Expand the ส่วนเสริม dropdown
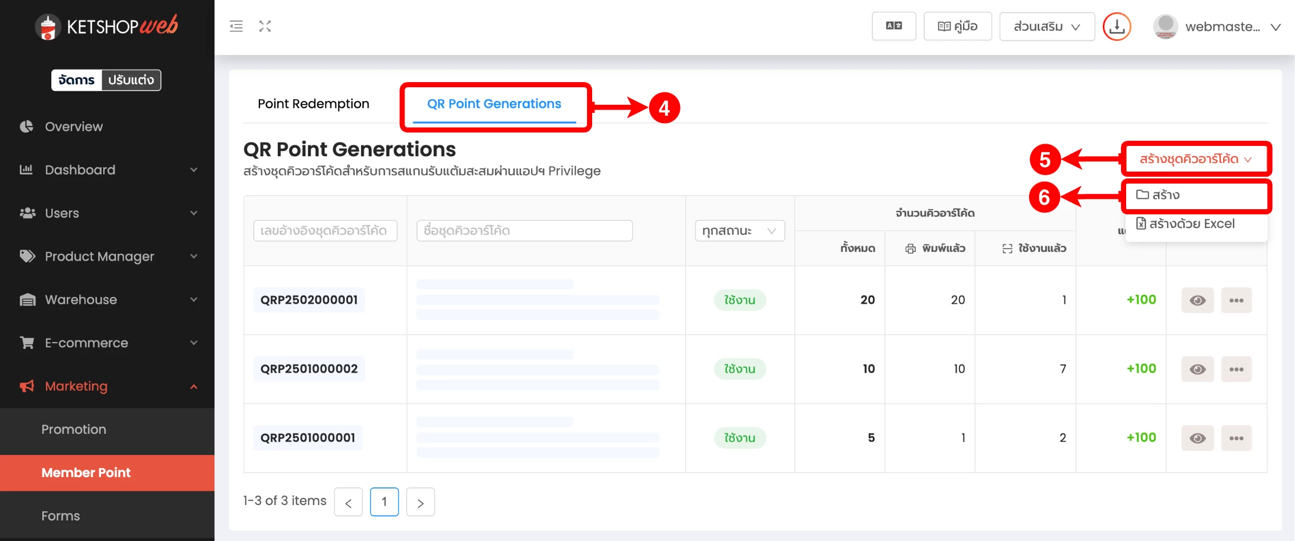This screenshot has height=541, width=1295. [1046, 27]
